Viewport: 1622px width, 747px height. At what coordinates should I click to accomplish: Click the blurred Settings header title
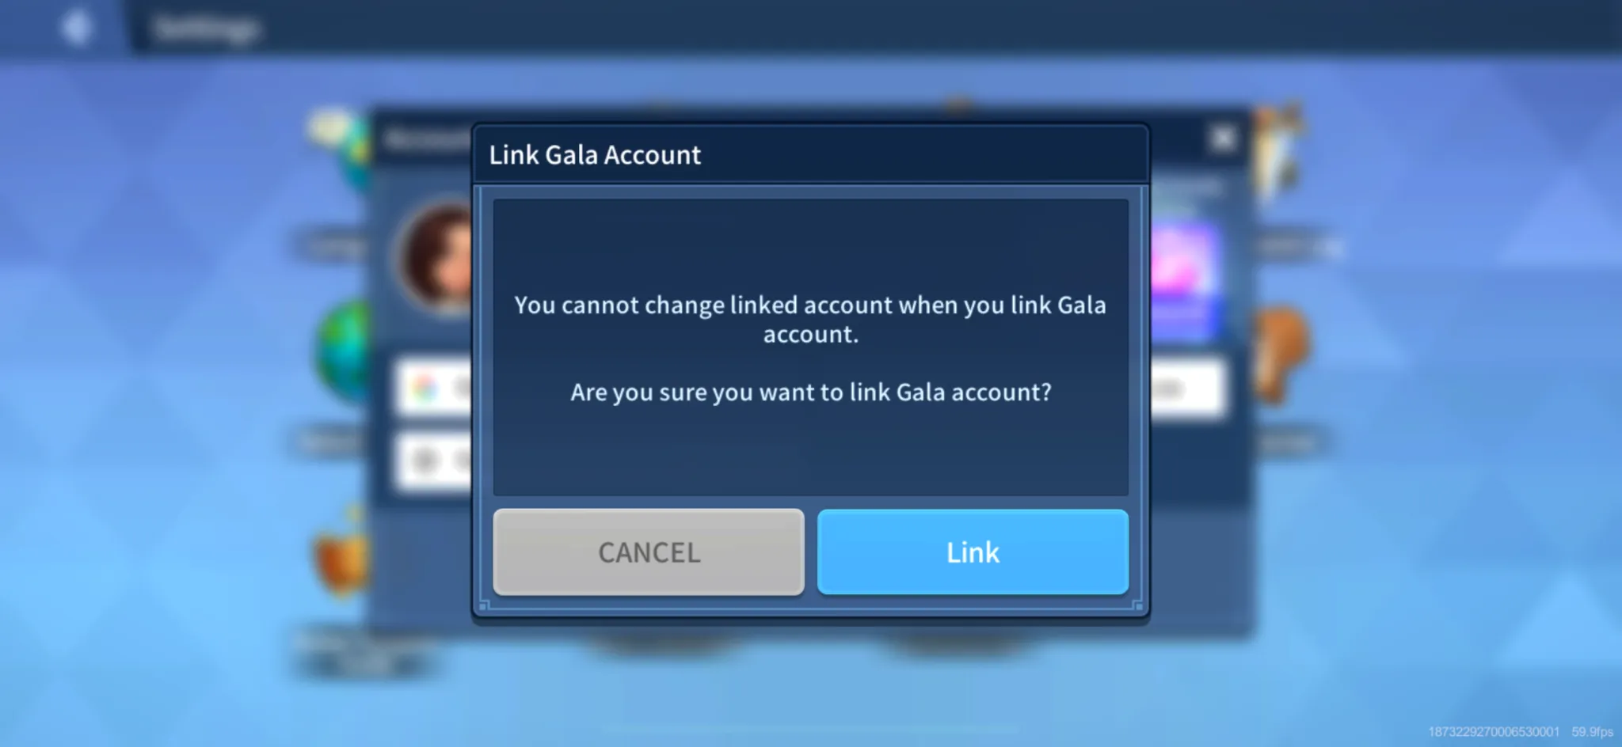tap(206, 29)
